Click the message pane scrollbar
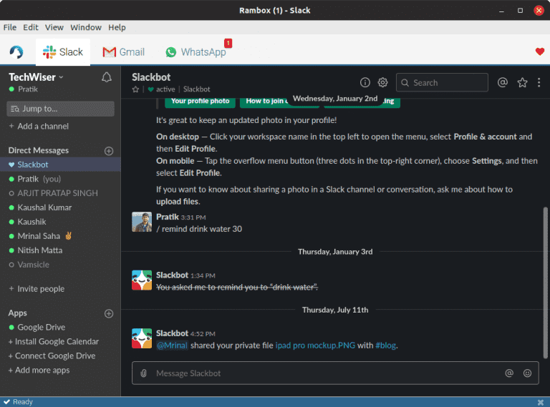Viewport: 550px width, 407px height. (x=546, y=283)
